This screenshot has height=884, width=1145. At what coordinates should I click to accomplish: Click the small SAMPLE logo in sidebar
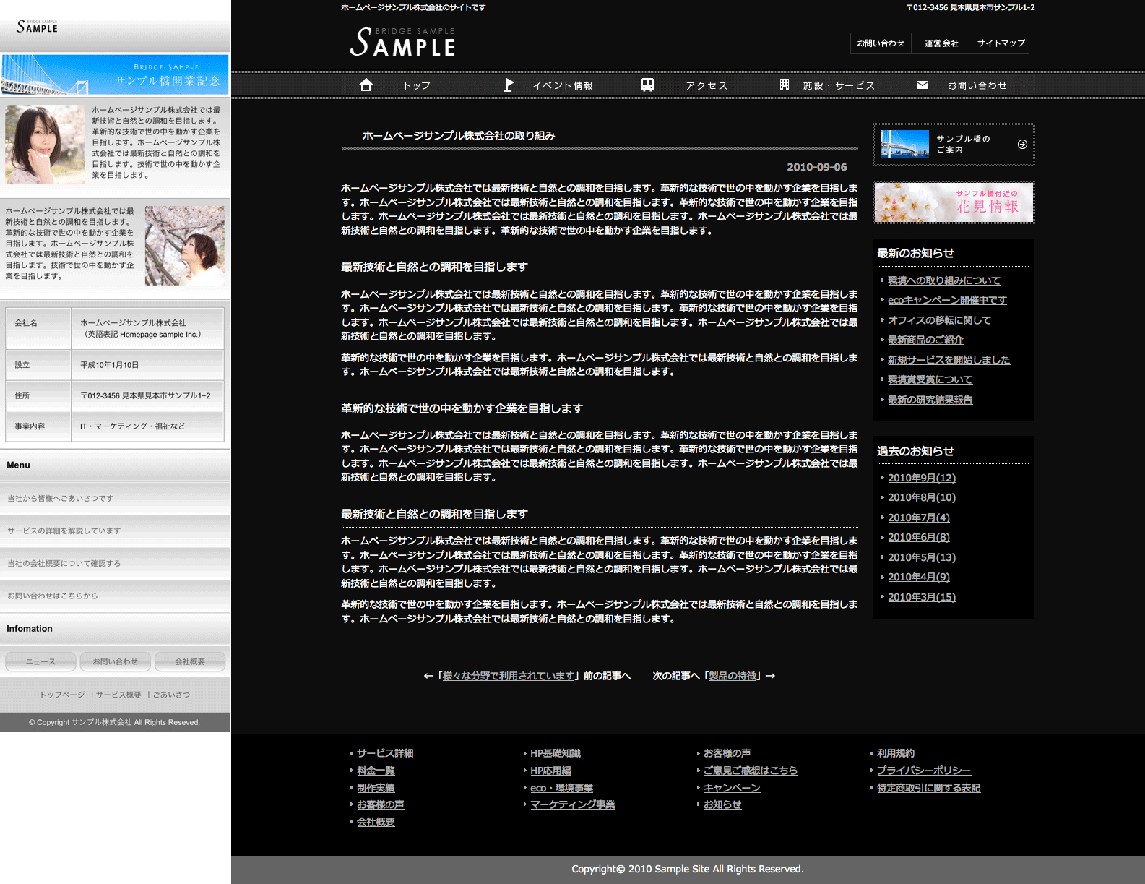click(x=37, y=27)
